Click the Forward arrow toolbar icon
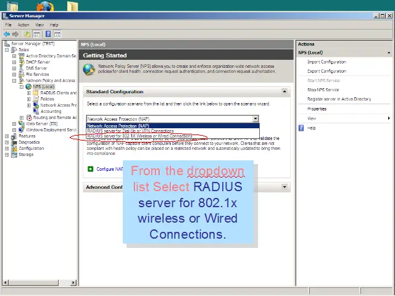The height and width of the screenshot is (296, 395). click(x=15, y=35)
